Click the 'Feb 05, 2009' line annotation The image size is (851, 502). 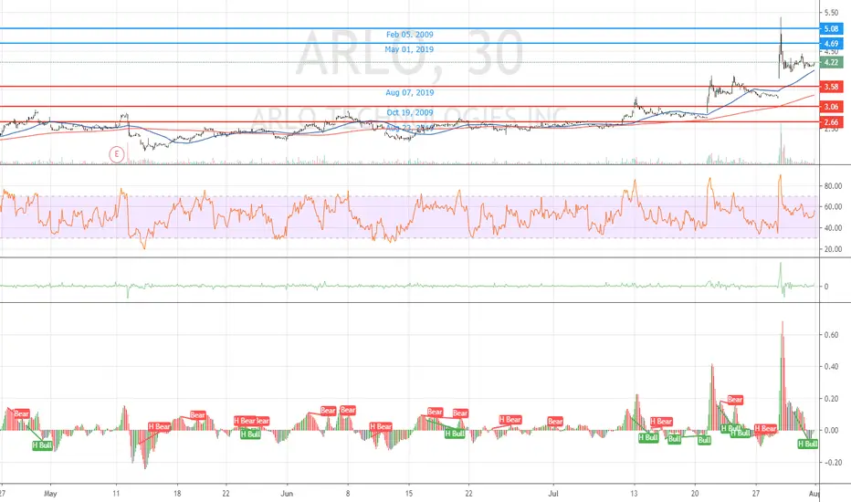point(410,34)
